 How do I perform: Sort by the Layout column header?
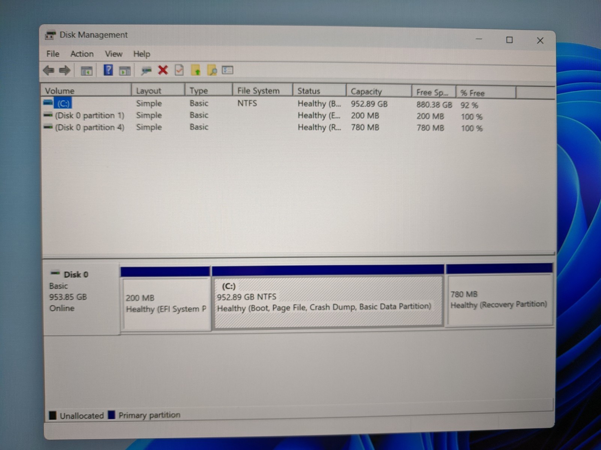pos(158,91)
